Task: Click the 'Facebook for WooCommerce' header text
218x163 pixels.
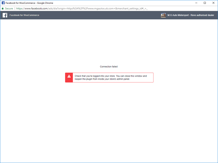Action: 24,15
